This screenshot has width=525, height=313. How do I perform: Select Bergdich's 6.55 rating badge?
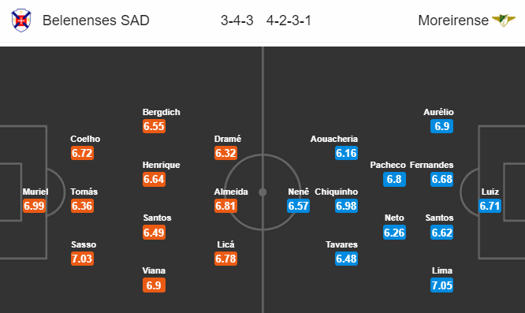(154, 126)
